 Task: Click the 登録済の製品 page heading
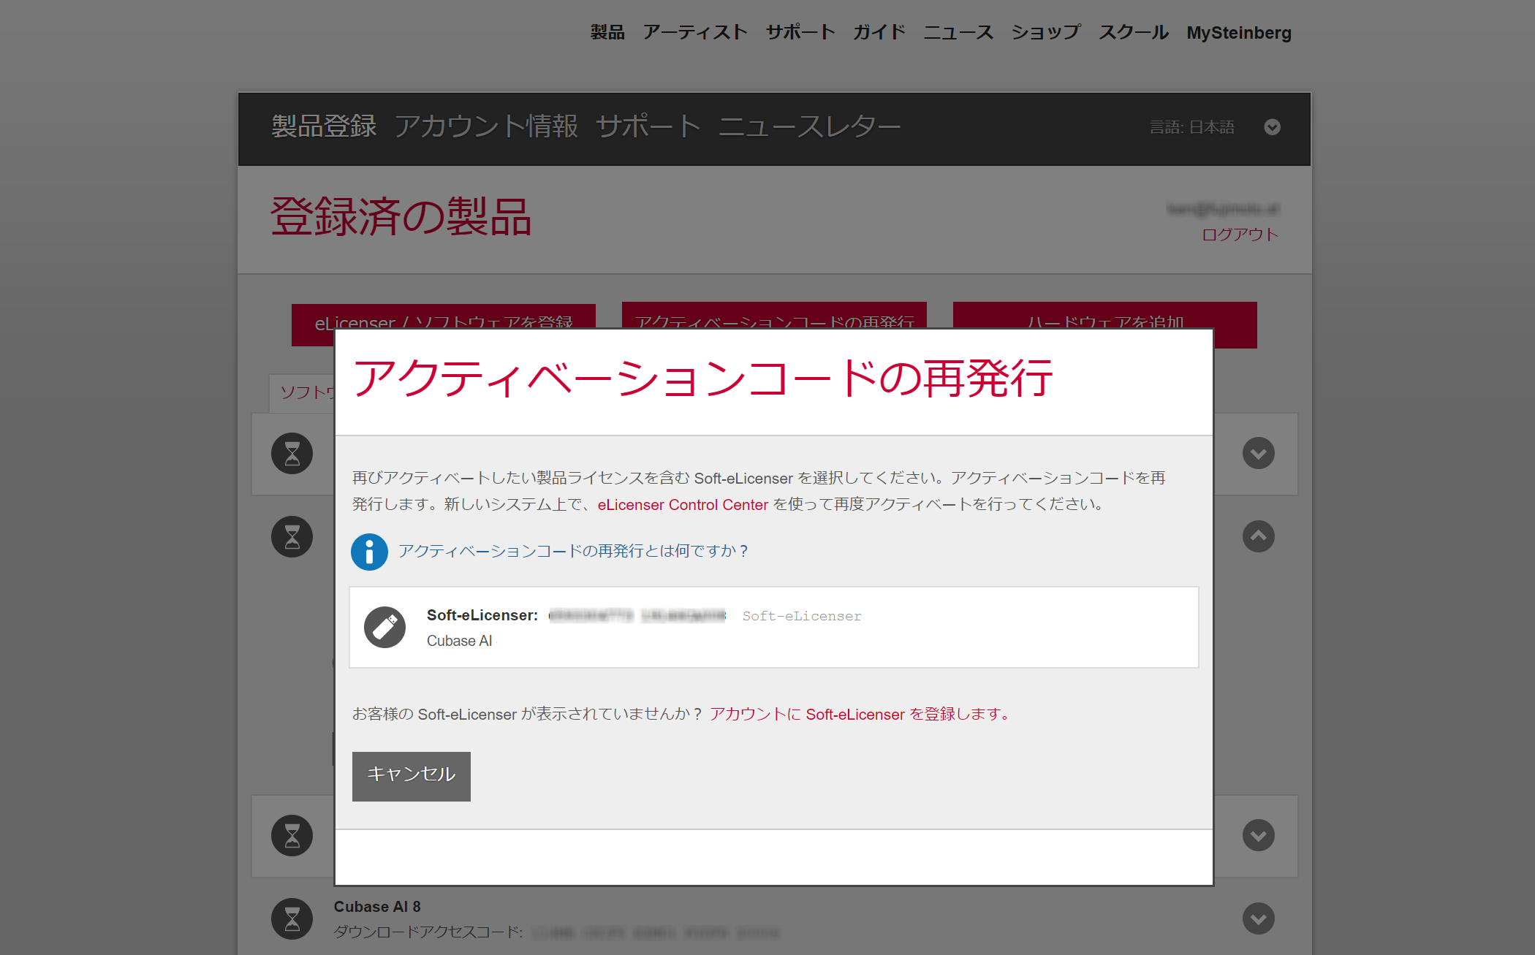(401, 217)
